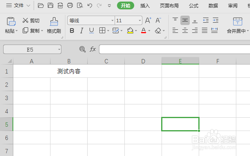This screenshot has height=156, width=250.
Task: Toggle middle vertical alignment
Action: (185, 20)
